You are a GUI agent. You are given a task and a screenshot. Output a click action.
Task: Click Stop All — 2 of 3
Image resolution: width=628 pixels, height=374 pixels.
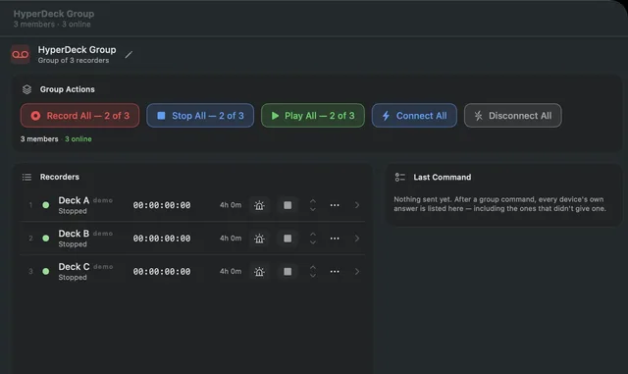click(x=200, y=116)
